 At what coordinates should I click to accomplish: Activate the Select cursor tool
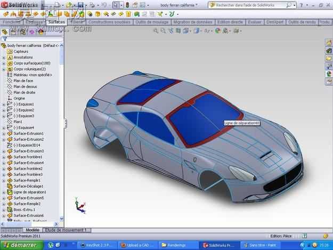click(x=116, y=5)
